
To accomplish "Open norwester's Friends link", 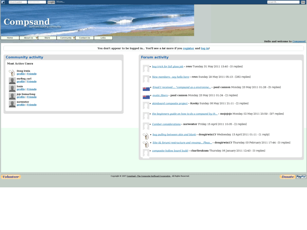I will coord(32,105).
